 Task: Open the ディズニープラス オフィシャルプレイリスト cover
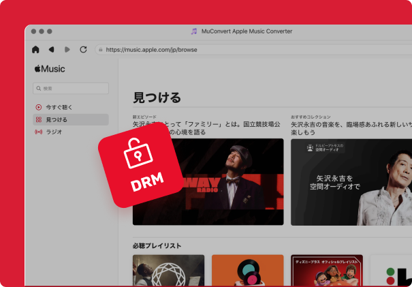[x=327, y=270]
